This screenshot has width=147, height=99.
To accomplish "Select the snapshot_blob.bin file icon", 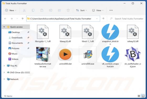I will click(110, 32).
